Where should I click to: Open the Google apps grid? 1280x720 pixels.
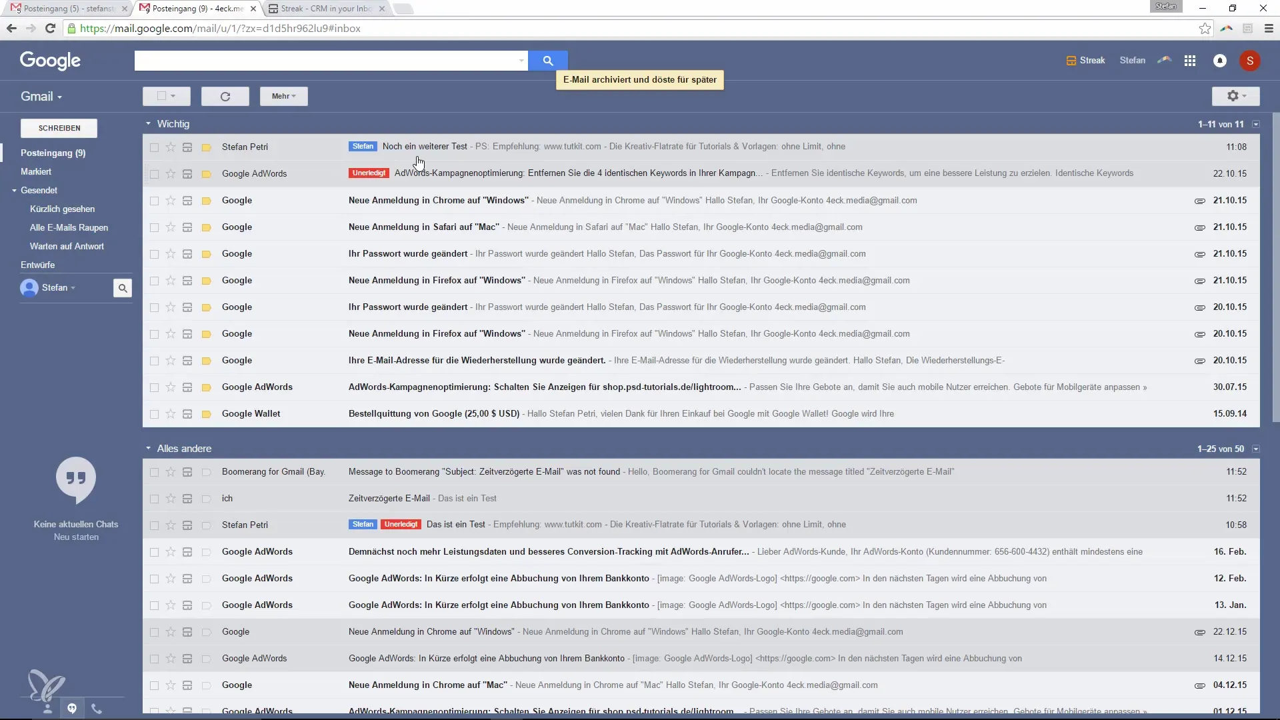[1189, 61]
